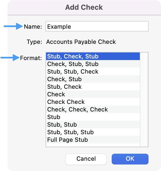Select Stub, Stub, Check in format list
Image resolution: width=161 pixels, height=171 pixels.
(93, 71)
